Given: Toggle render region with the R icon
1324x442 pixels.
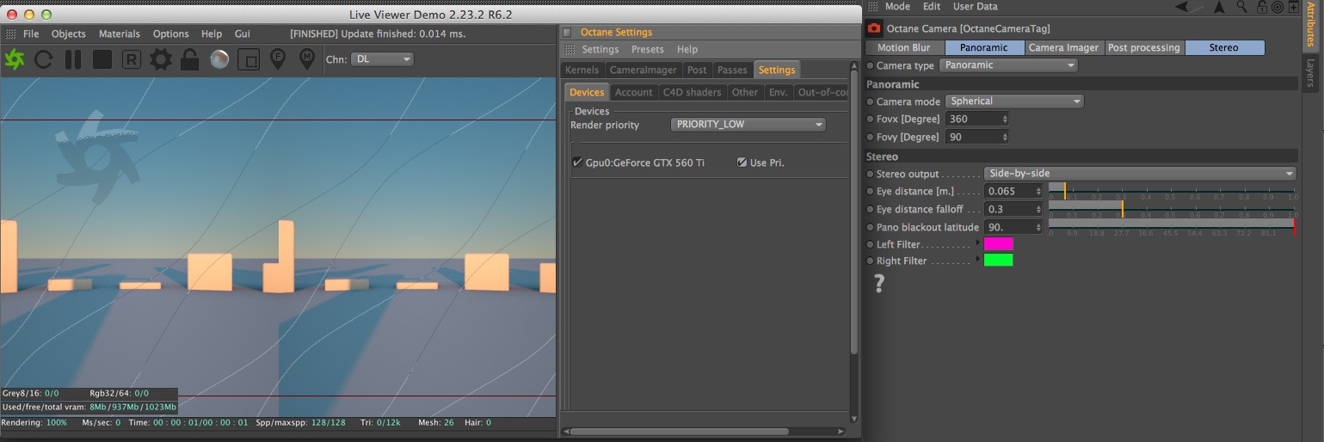Looking at the screenshot, I should (132, 59).
